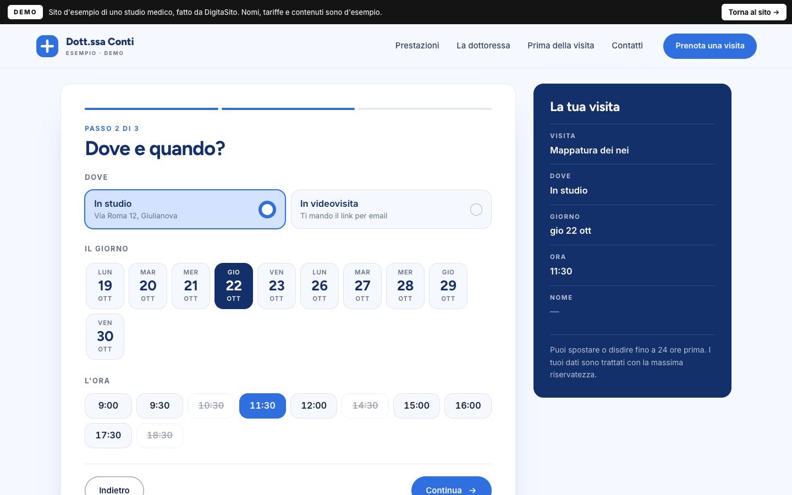Click Mappatura dei nei summary text
Viewport: 792px width, 495px height.
tap(590, 150)
